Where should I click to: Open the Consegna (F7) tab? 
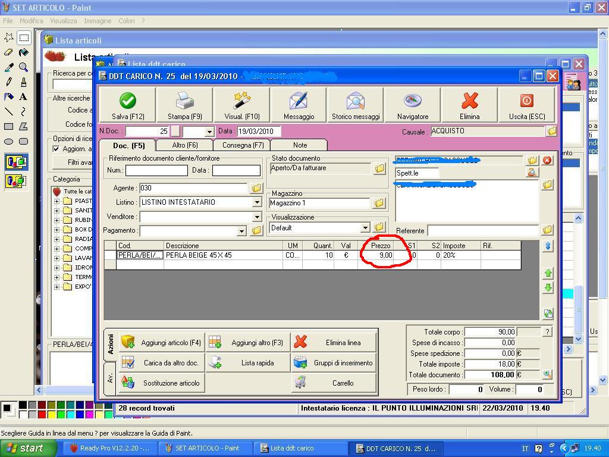(243, 145)
